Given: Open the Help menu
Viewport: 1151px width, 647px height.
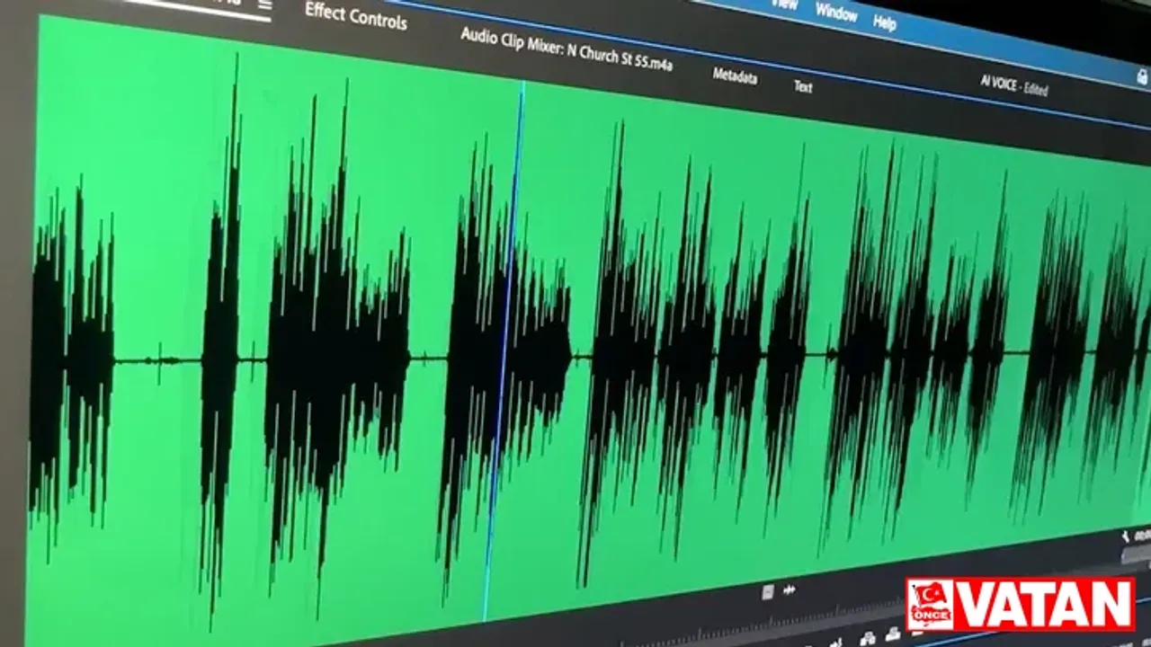Looking at the screenshot, I should tap(885, 22).
